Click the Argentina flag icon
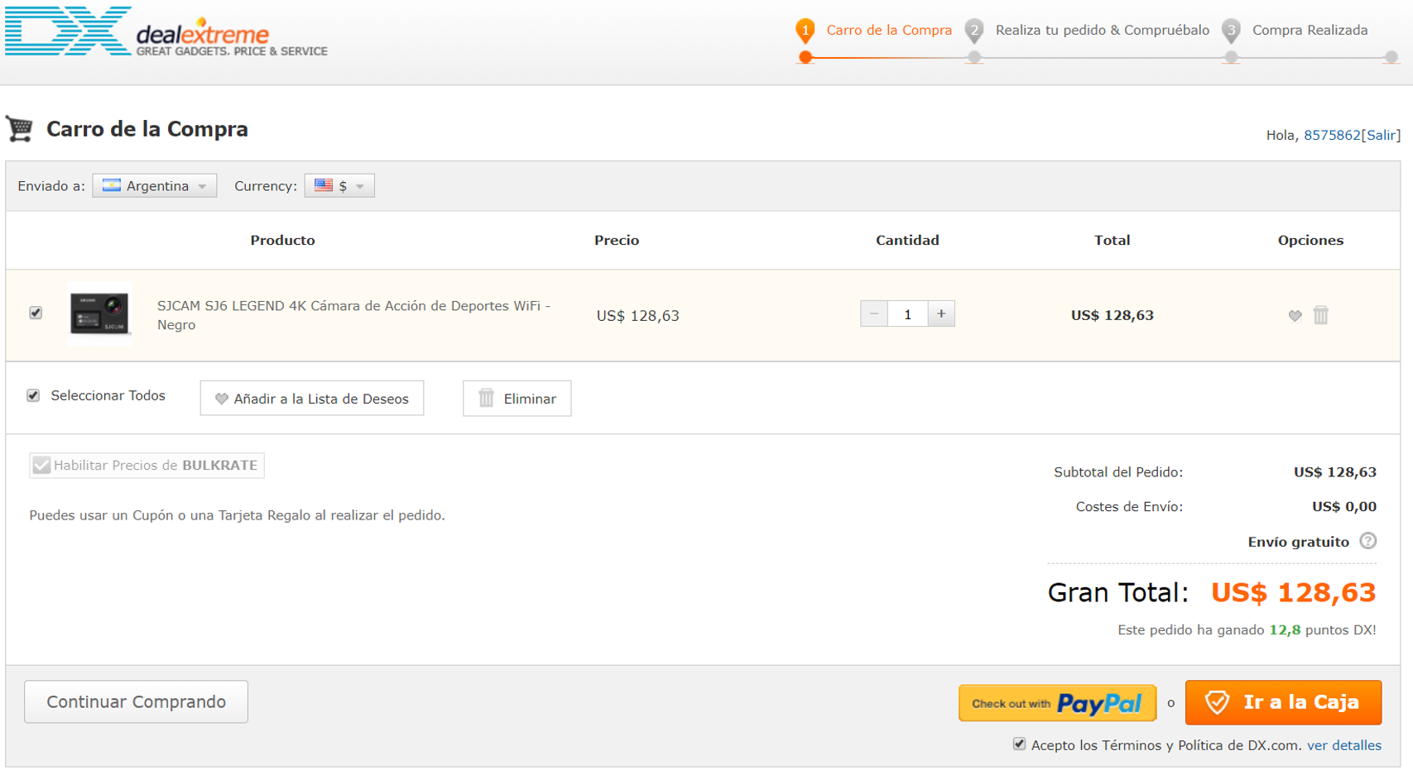 [111, 185]
